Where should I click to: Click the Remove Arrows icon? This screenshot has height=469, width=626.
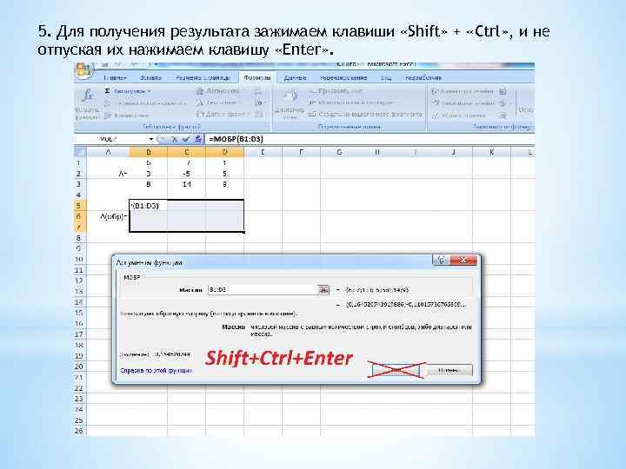pos(436,115)
